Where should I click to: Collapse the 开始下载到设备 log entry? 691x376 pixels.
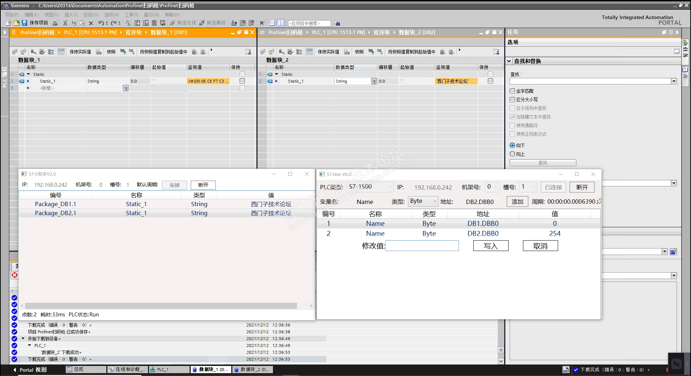(23, 339)
